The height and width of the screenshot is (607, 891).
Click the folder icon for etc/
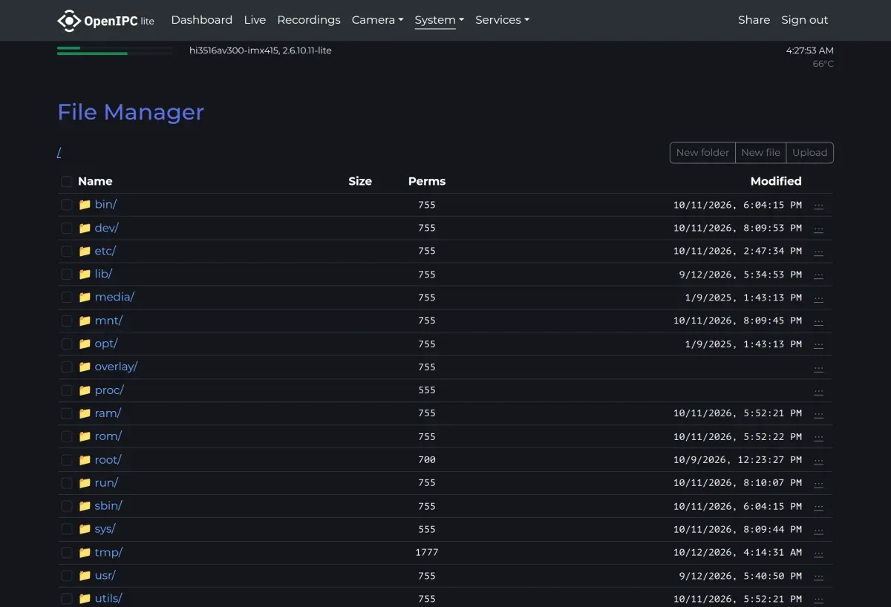pyautogui.click(x=85, y=251)
